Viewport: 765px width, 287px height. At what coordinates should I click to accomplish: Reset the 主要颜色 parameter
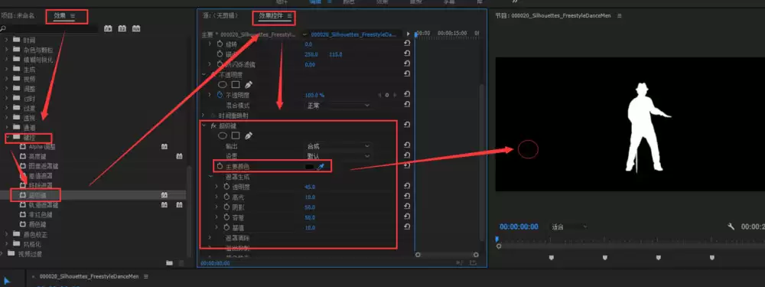408,166
